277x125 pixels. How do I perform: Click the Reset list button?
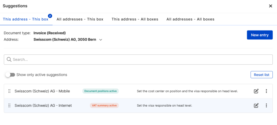pyautogui.click(x=261, y=75)
